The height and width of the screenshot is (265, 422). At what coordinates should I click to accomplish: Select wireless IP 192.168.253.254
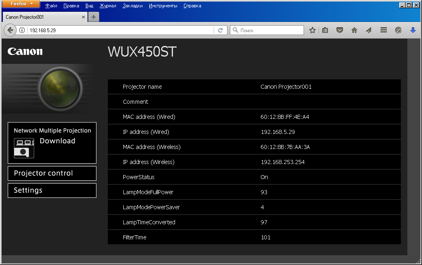pos(282,162)
